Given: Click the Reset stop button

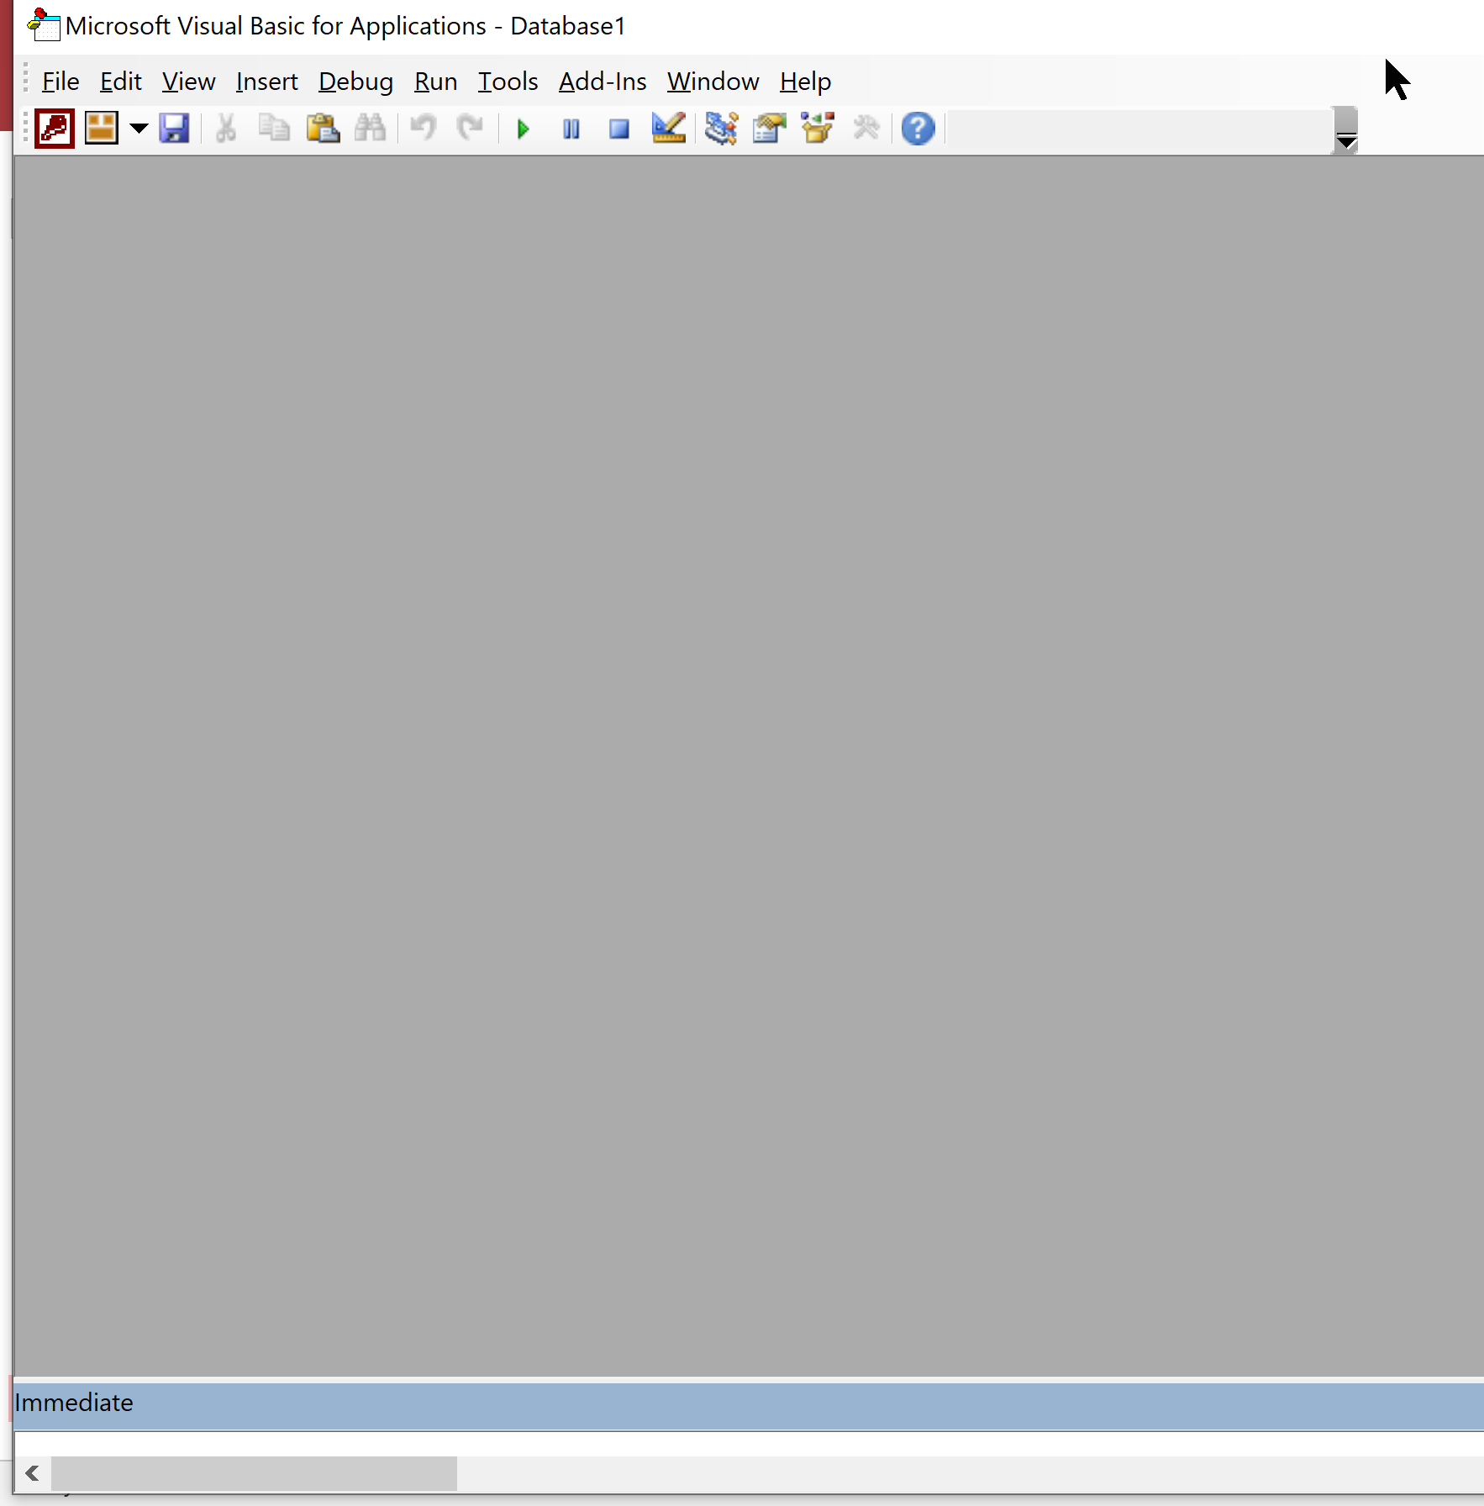Looking at the screenshot, I should click(619, 129).
